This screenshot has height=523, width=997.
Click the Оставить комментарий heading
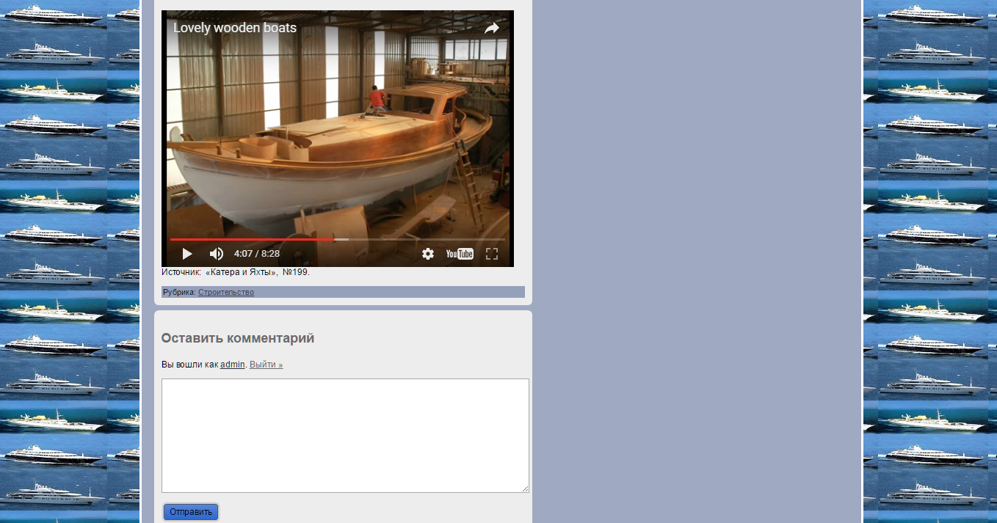[238, 338]
